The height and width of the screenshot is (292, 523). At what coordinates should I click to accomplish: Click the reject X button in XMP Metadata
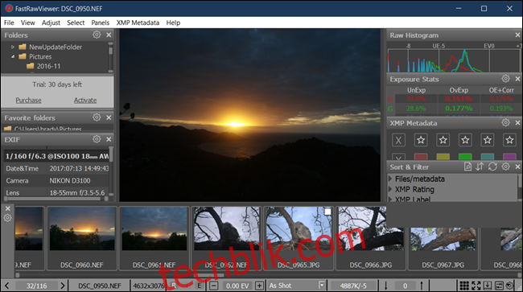pos(398,140)
